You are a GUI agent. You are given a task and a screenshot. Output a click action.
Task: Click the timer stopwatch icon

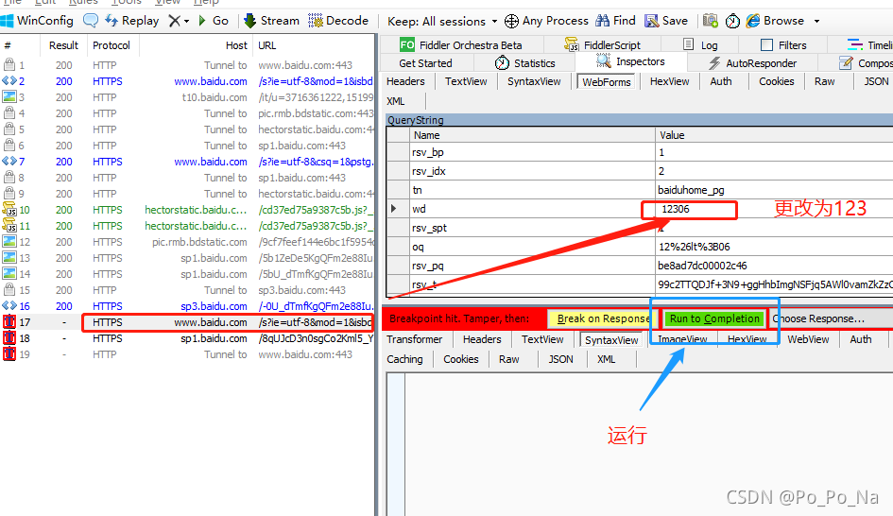[732, 22]
